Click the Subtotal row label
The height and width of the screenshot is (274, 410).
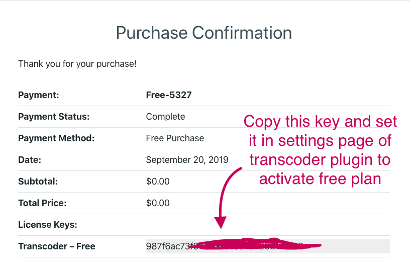(x=38, y=181)
